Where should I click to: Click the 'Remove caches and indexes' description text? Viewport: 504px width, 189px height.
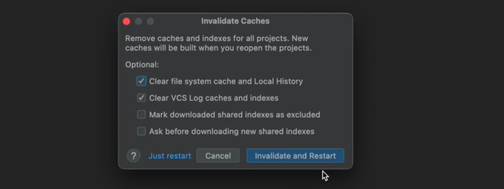pyautogui.click(x=216, y=38)
